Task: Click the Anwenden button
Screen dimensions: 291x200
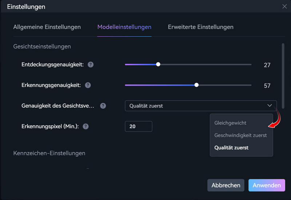Action: tap(267, 185)
